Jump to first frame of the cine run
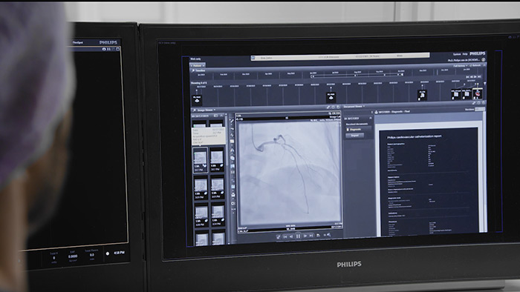 click(285, 236)
